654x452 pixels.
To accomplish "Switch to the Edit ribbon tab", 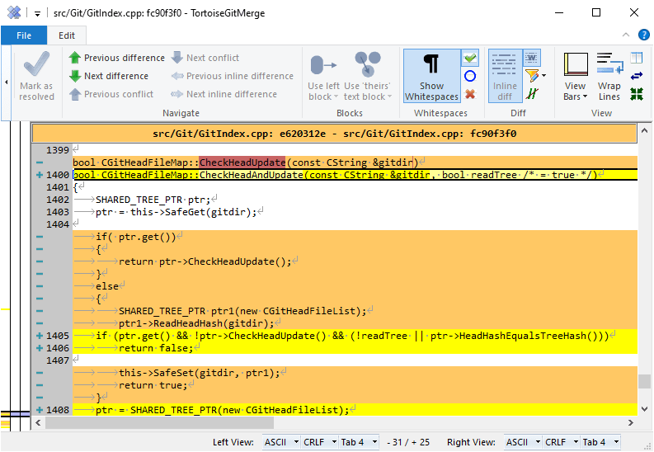I will (x=67, y=35).
